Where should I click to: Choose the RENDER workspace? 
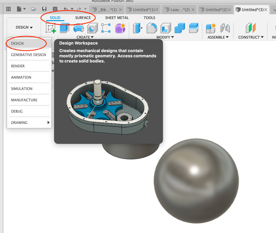click(x=29, y=66)
